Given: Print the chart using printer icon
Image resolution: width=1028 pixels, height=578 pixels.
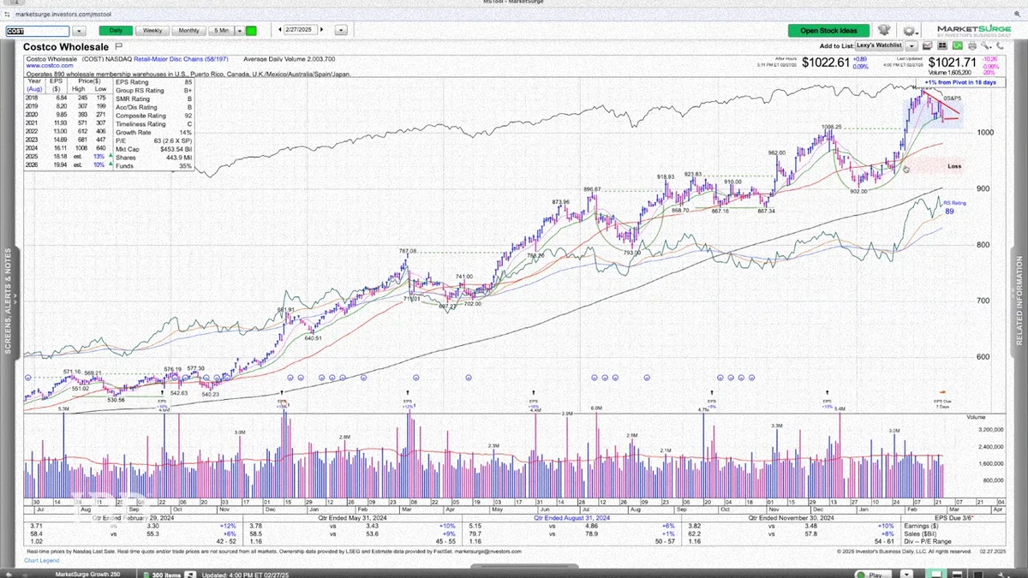Looking at the screenshot, I should click(971, 46).
